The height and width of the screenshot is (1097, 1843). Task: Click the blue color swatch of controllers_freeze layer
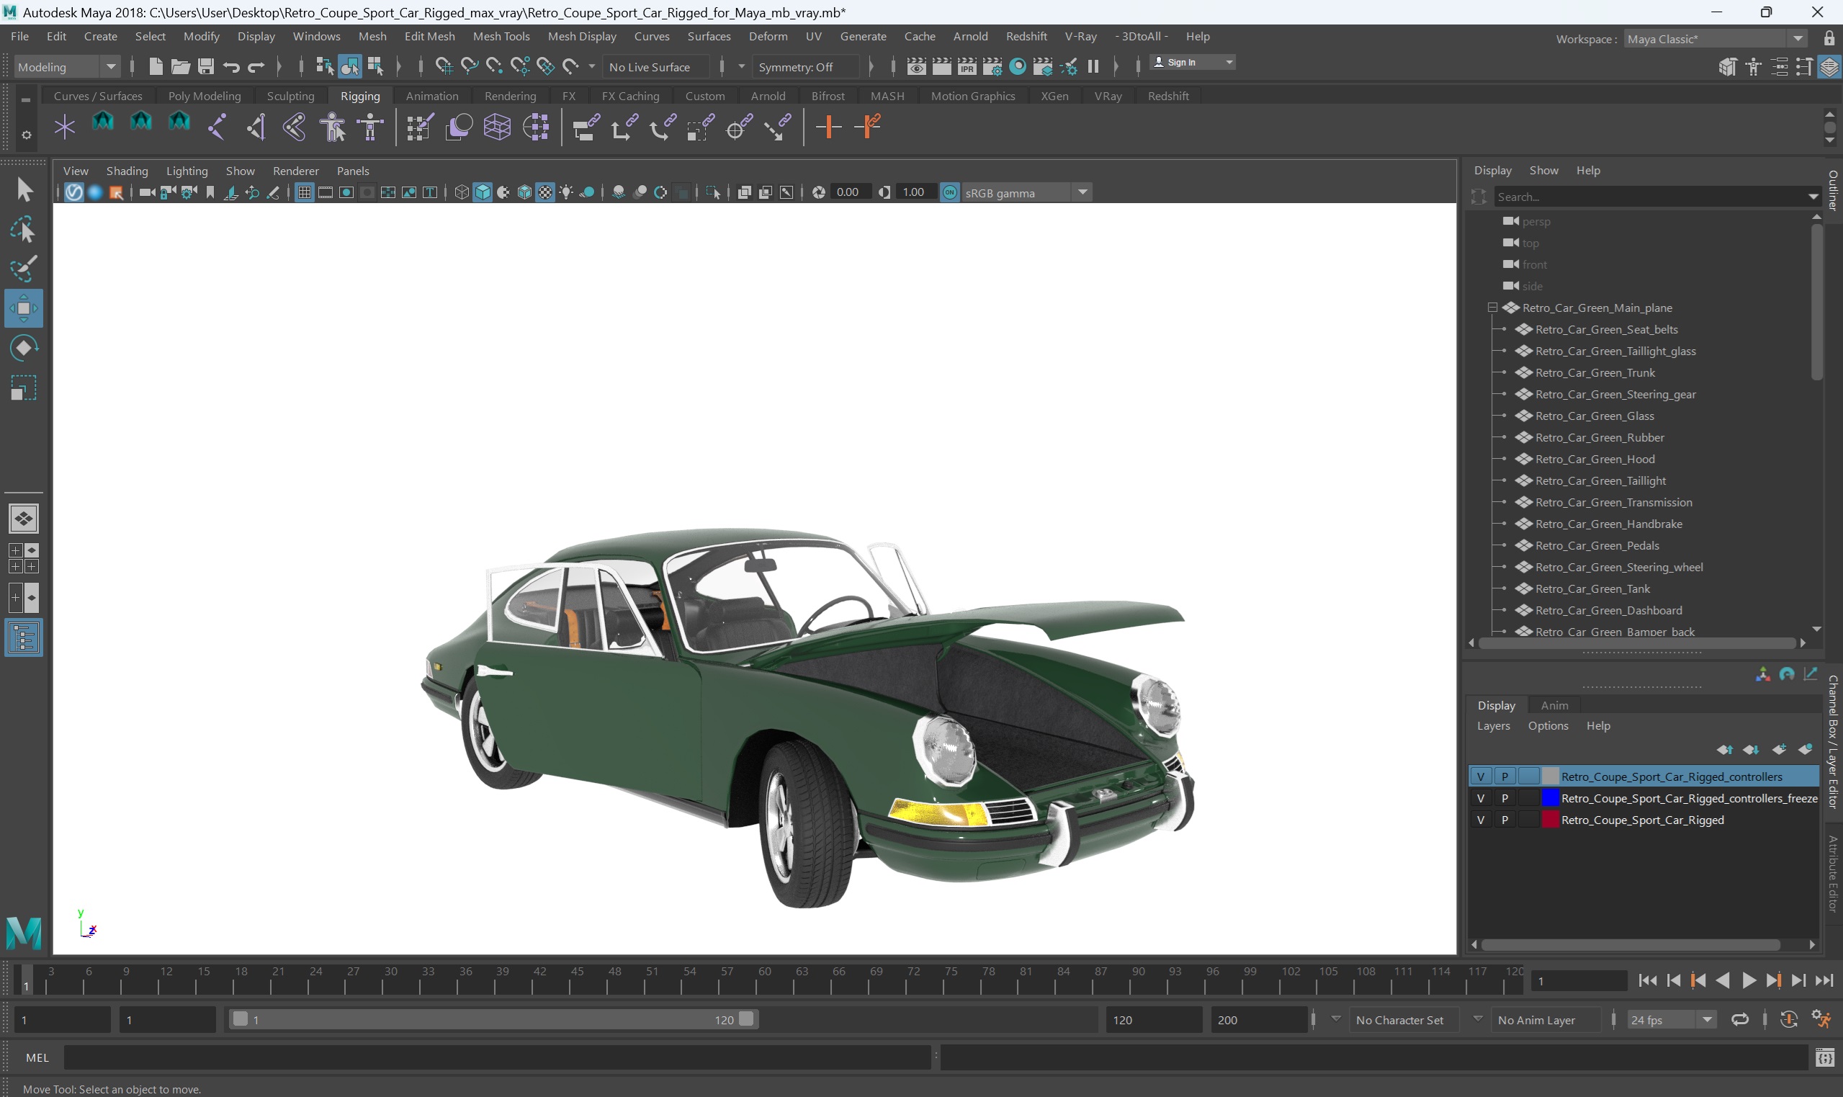point(1551,797)
